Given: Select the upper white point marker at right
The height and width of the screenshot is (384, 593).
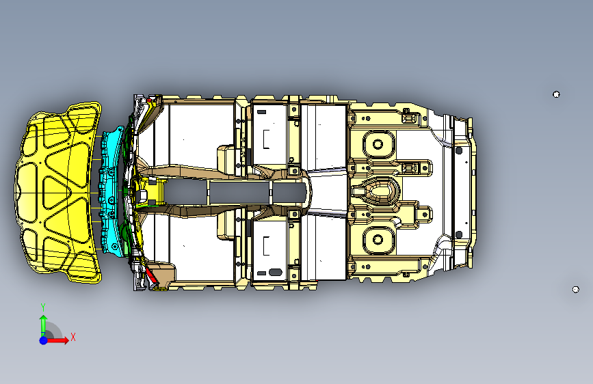Looking at the screenshot, I should (556, 94).
